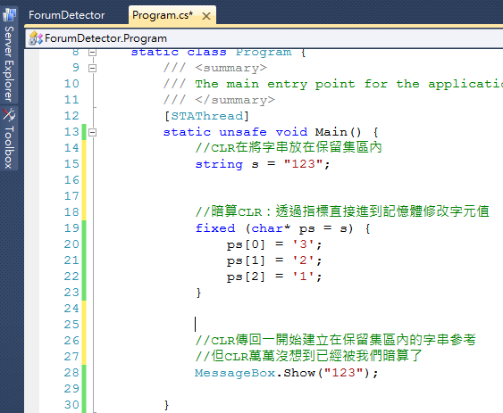Place cursor on the MessageBox.Show line

[286, 373]
